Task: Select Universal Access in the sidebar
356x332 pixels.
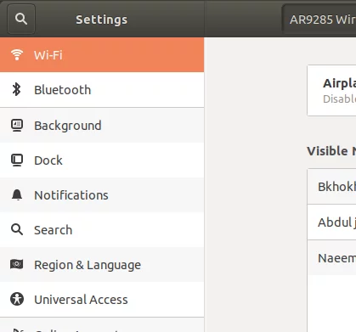Action: [x=102, y=300]
